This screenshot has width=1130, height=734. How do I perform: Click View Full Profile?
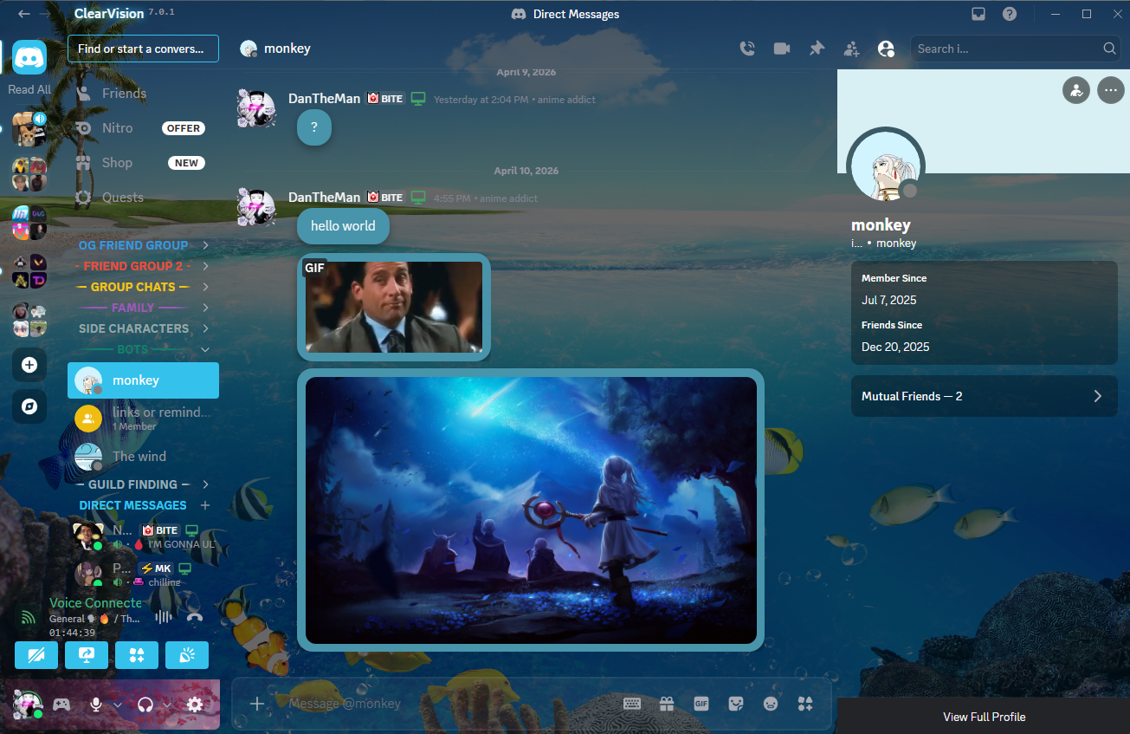(984, 717)
